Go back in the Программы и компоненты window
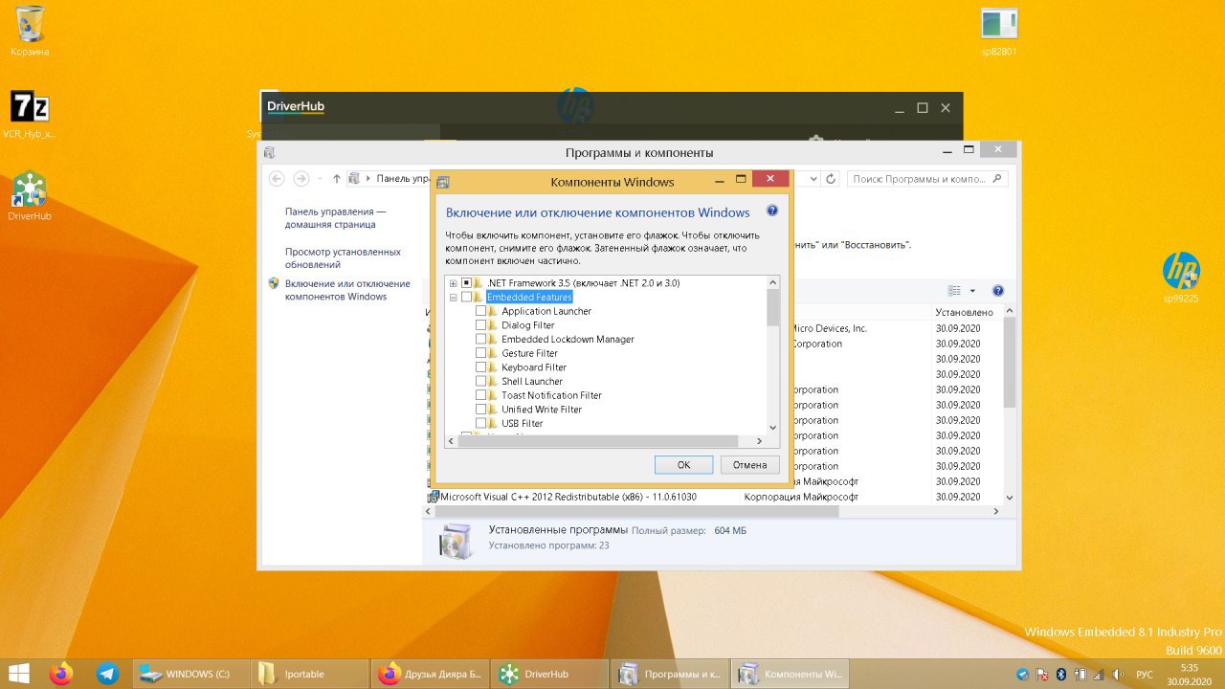Image resolution: width=1225 pixels, height=689 pixels. (x=277, y=179)
